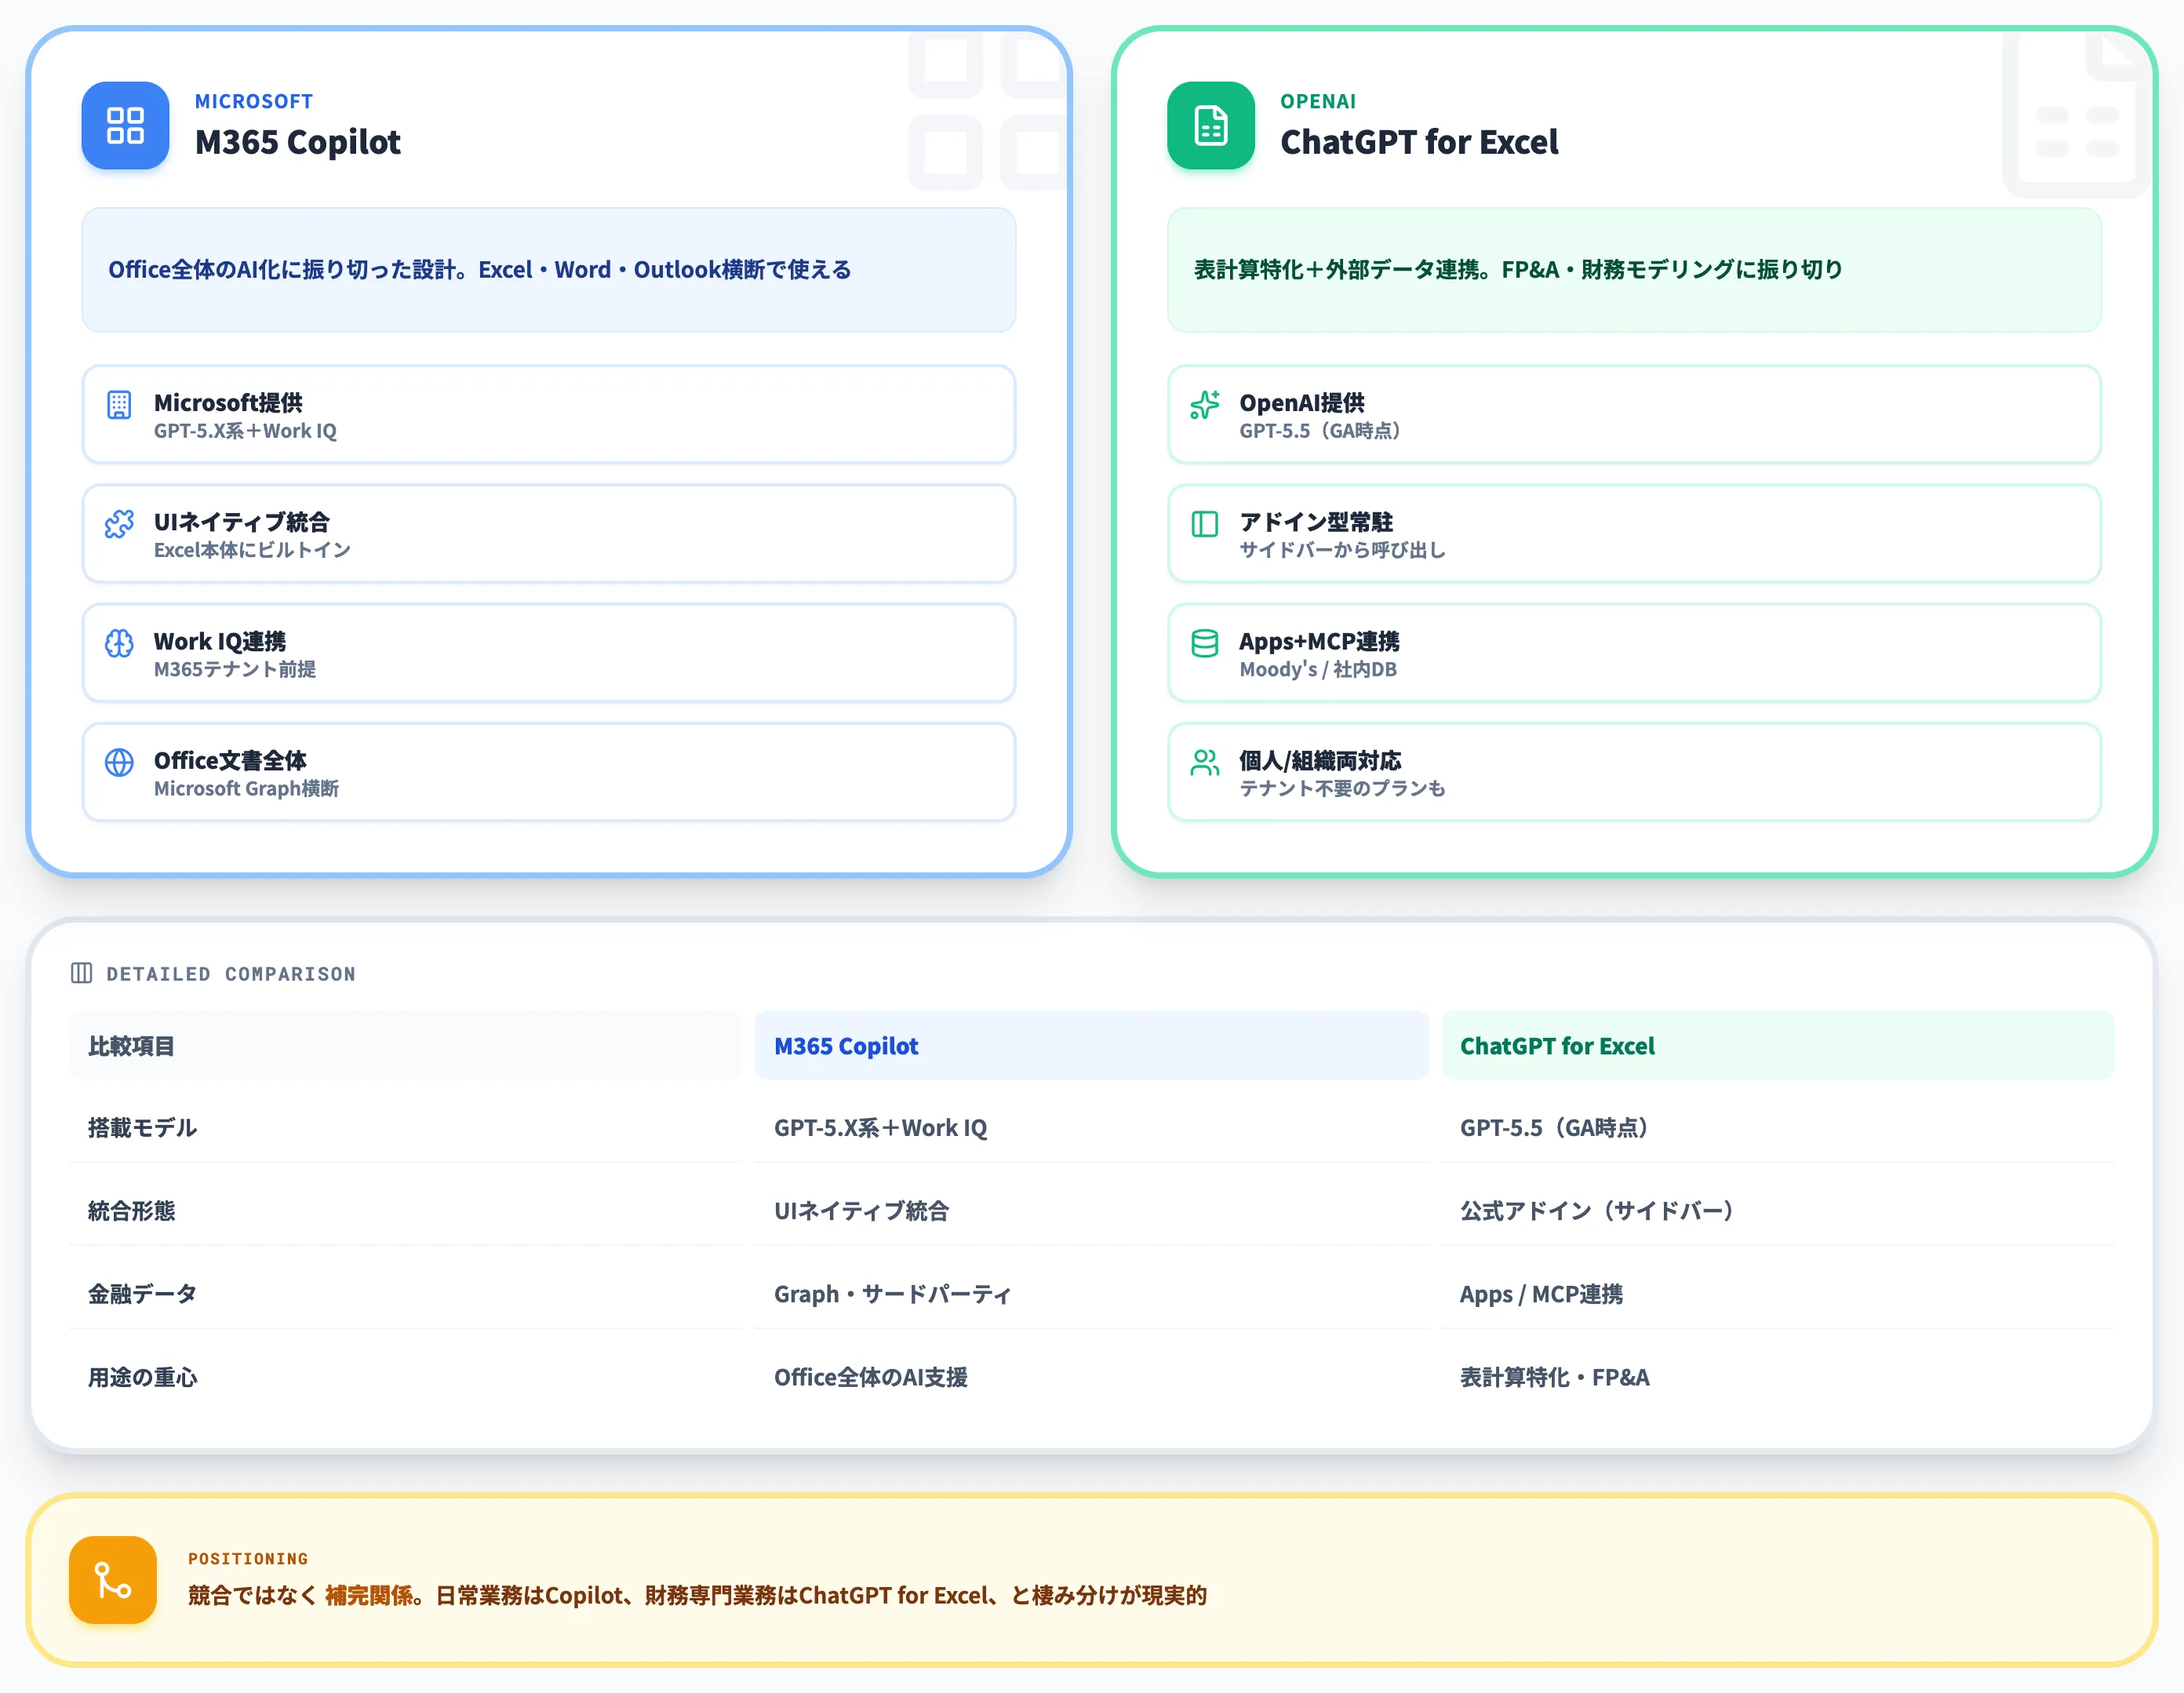Select the ChatGPT for Excel card title
Image resolution: width=2184 pixels, height=1693 pixels.
[1419, 142]
